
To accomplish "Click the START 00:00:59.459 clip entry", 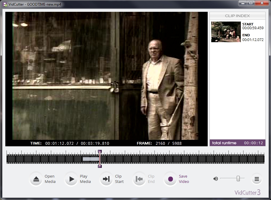I will click(x=253, y=26).
